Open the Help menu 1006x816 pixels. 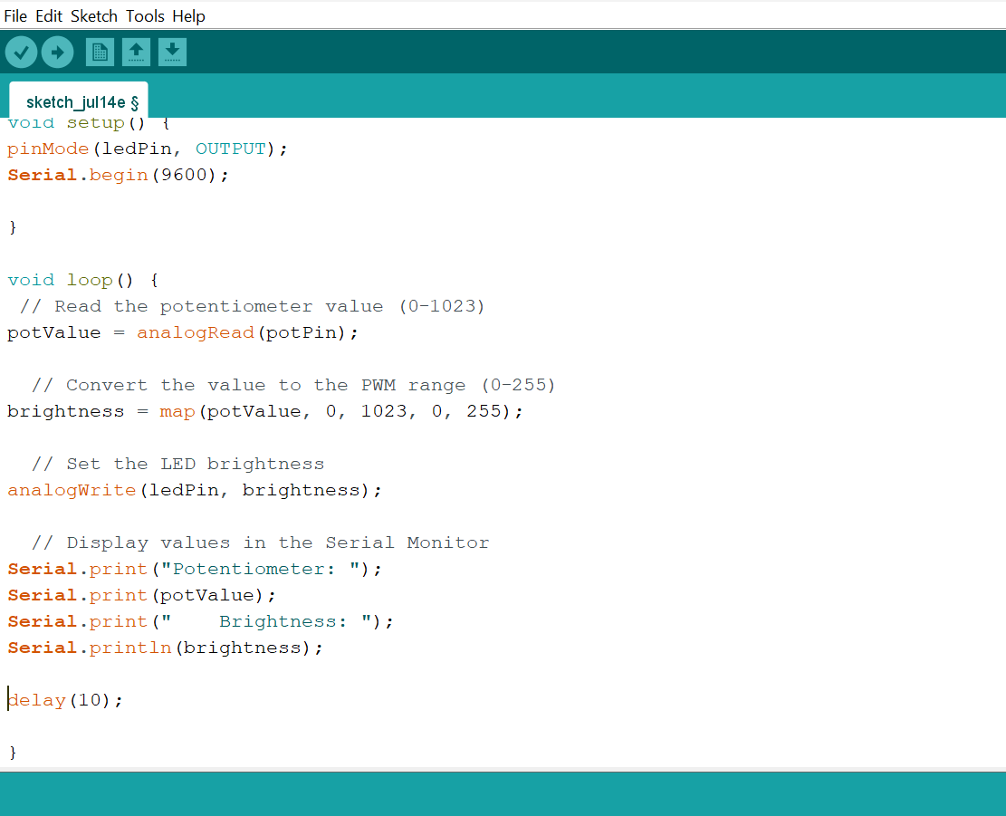coord(188,16)
